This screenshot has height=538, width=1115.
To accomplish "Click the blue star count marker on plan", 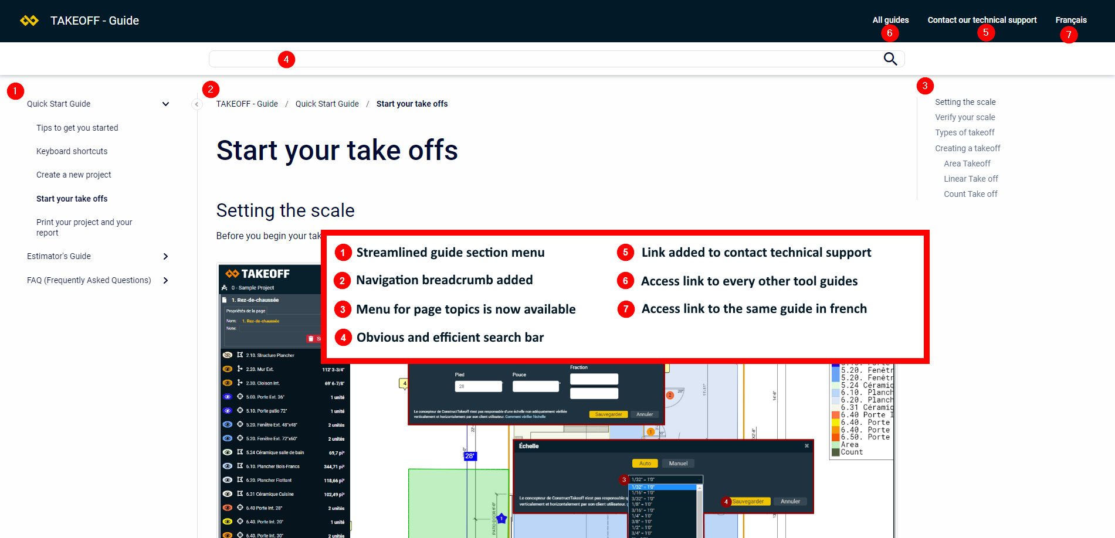I will 501,519.
